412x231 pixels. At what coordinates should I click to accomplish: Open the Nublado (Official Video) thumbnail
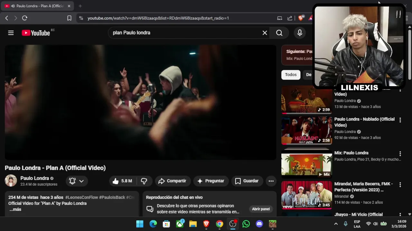tap(306, 131)
